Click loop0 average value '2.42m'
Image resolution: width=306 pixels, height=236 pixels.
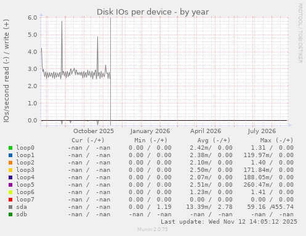pyautogui.click(x=199, y=148)
